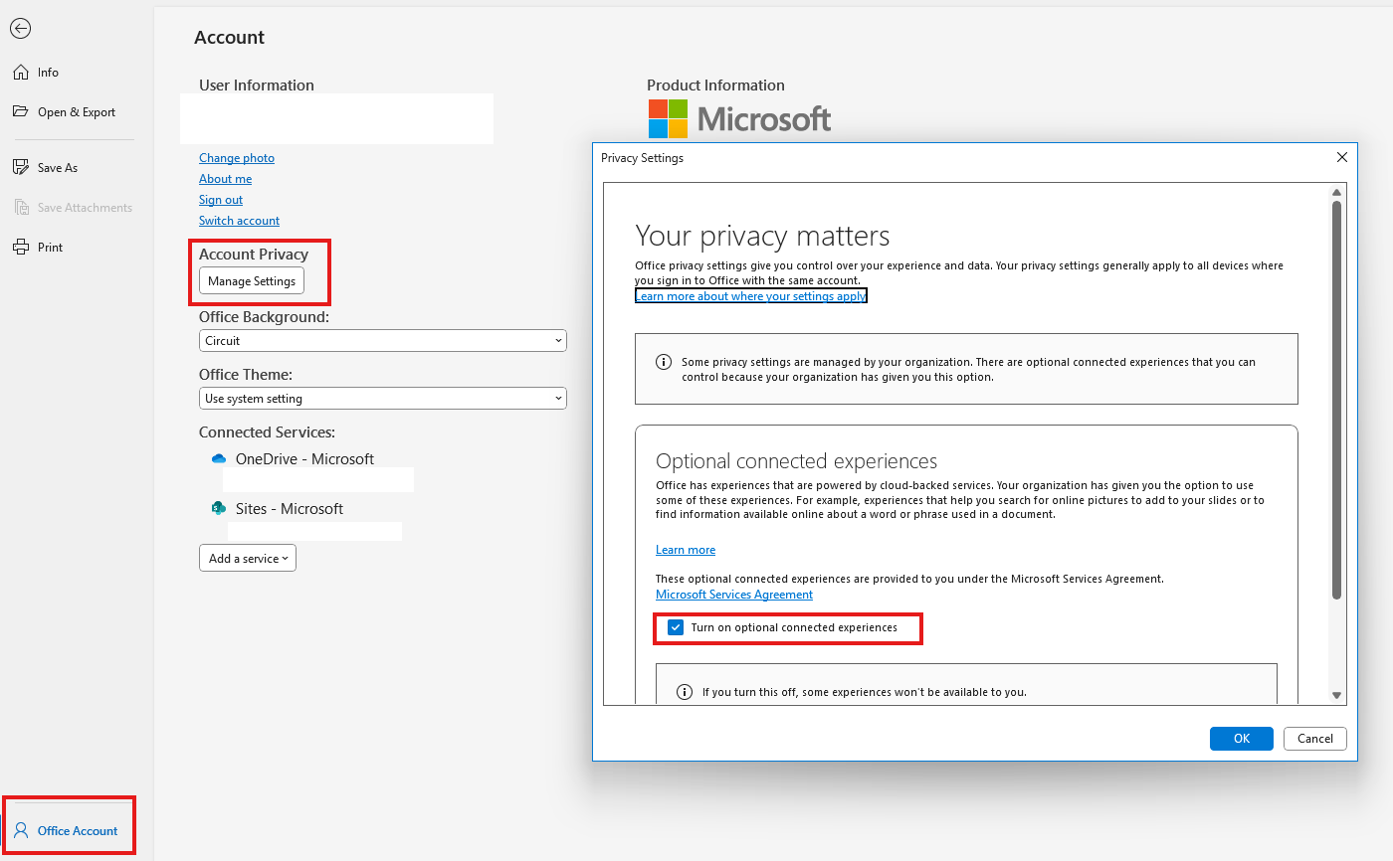Screen dimensions: 1393x861
Task: Click the Switch account link
Action: point(239,221)
